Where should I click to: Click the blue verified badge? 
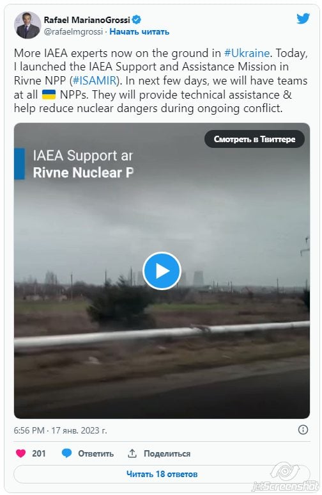(136, 20)
